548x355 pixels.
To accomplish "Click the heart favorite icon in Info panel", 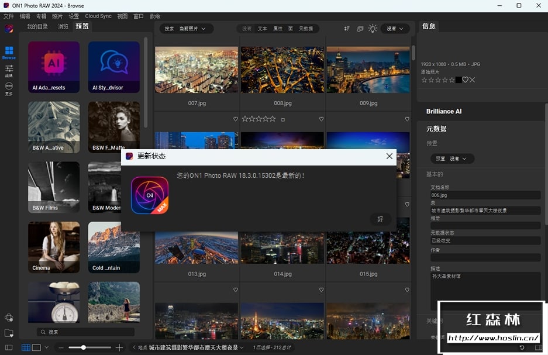I will (465, 80).
